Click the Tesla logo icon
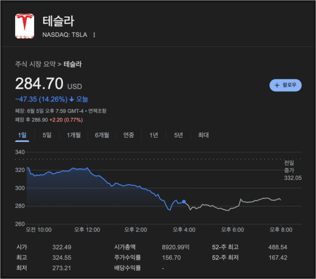Screen dimensions: 316x279 click(x=25, y=26)
